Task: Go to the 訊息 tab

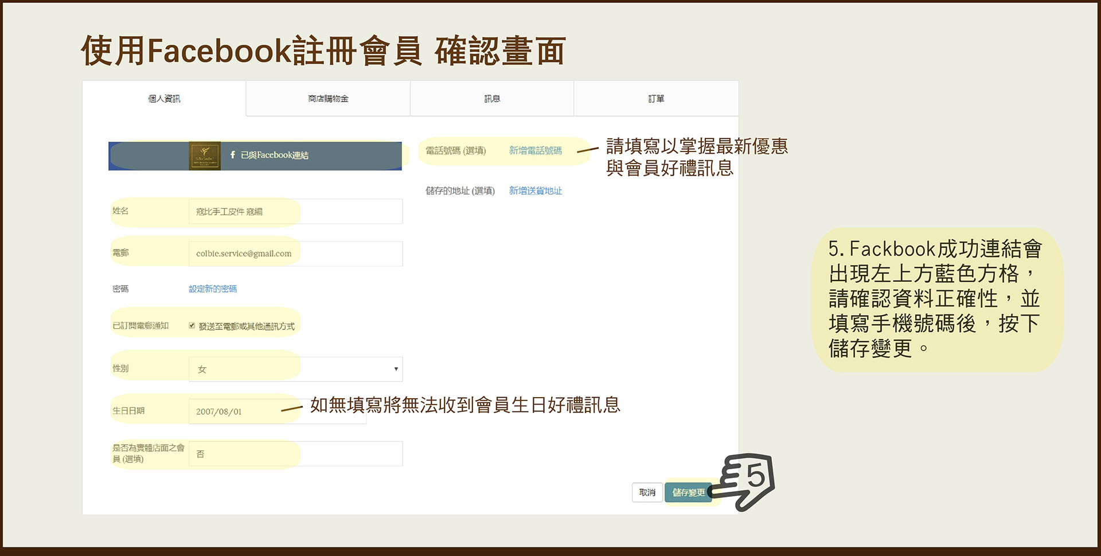Action: pyautogui.click(x=492, y=99)
